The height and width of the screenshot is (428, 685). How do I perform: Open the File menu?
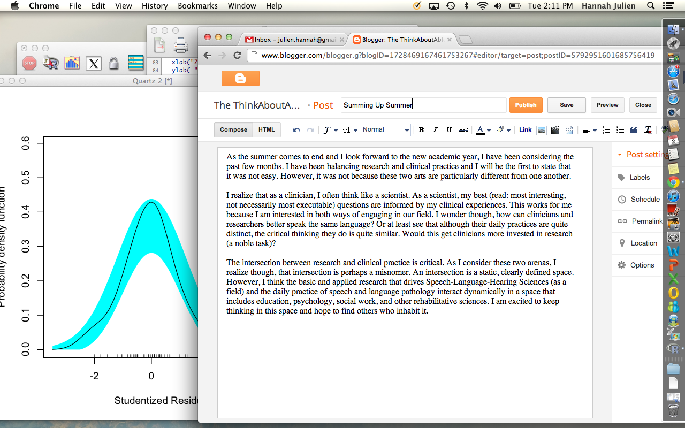click(x=75, y=6)
